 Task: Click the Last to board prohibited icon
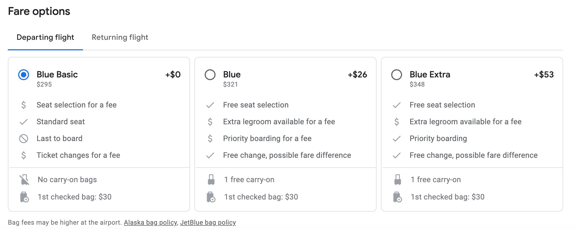pyautogui.click(x=24, y=139)
